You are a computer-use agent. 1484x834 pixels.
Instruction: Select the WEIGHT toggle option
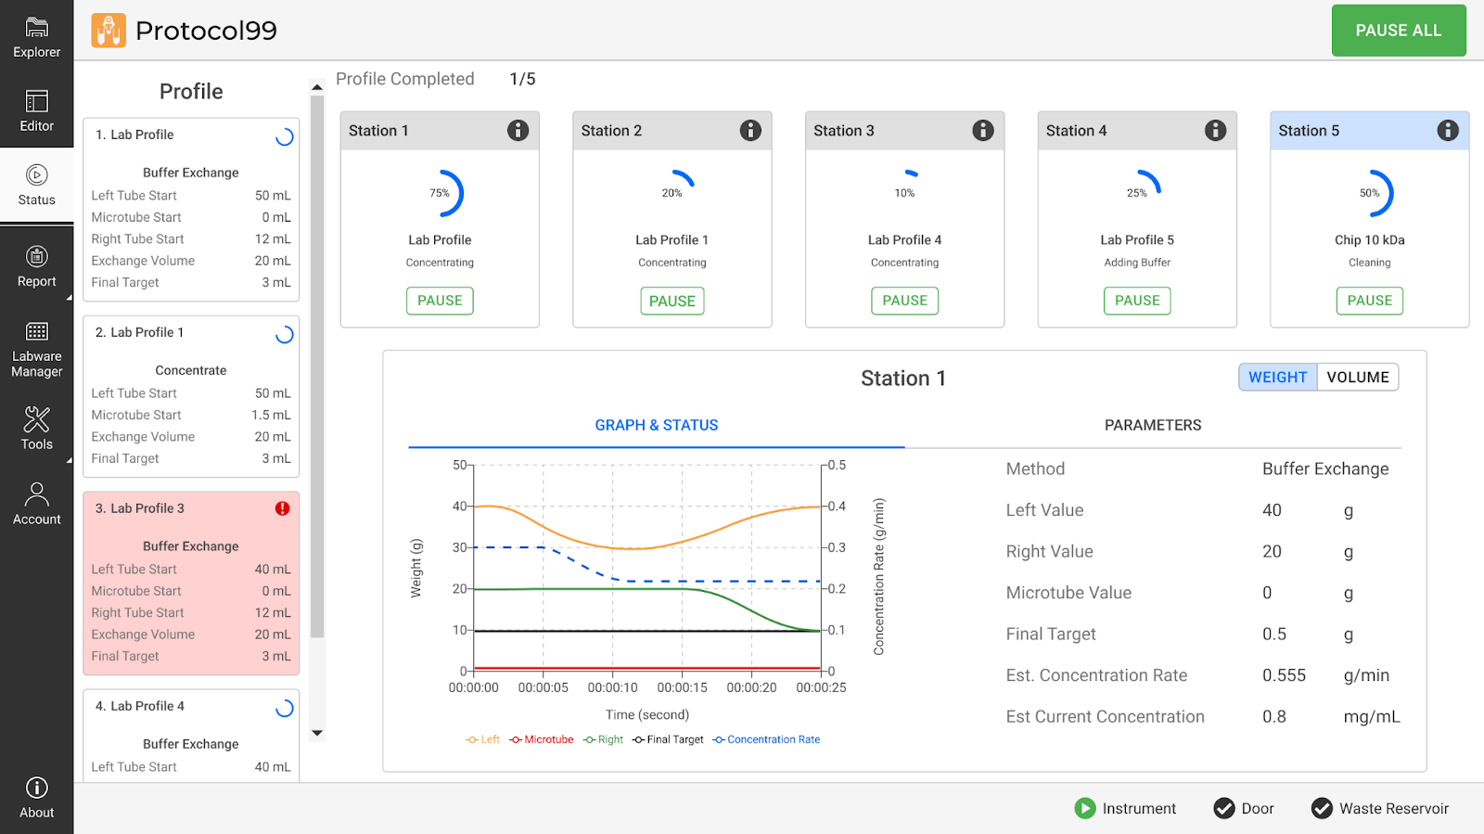(x=1277, y=378)
